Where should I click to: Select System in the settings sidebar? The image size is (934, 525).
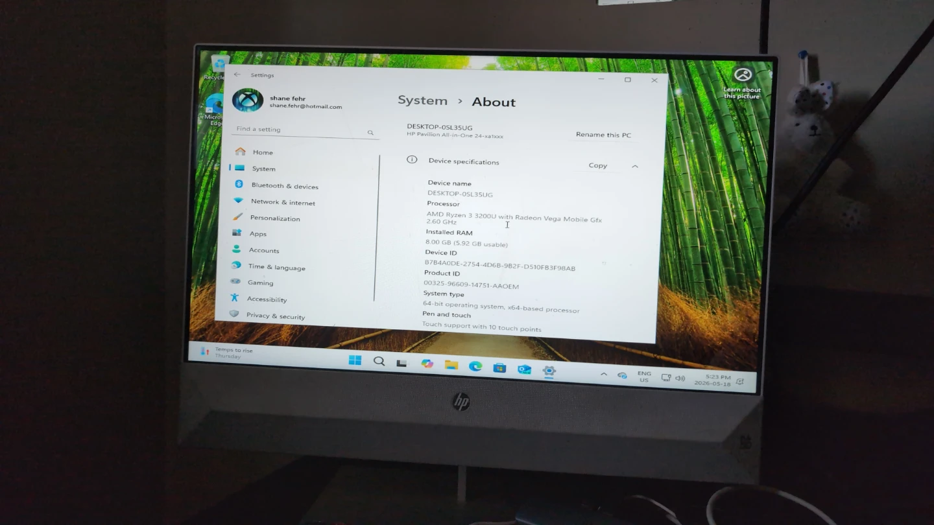[263, 169]
